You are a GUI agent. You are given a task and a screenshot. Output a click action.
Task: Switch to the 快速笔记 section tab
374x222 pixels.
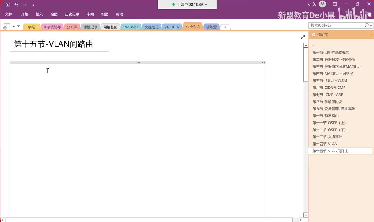[x=152, y=27]
